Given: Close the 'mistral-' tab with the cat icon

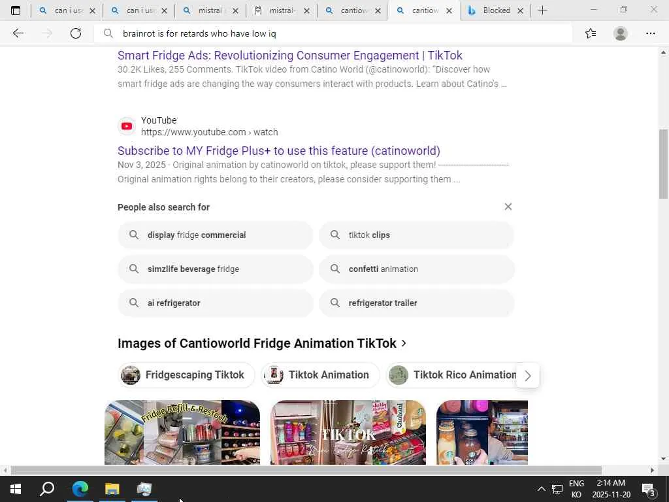Looking at the screenshot, I should click(306, 11).
